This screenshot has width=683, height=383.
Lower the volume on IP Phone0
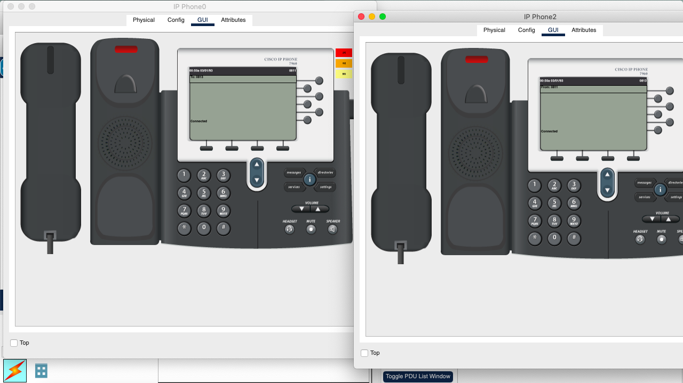301,209
